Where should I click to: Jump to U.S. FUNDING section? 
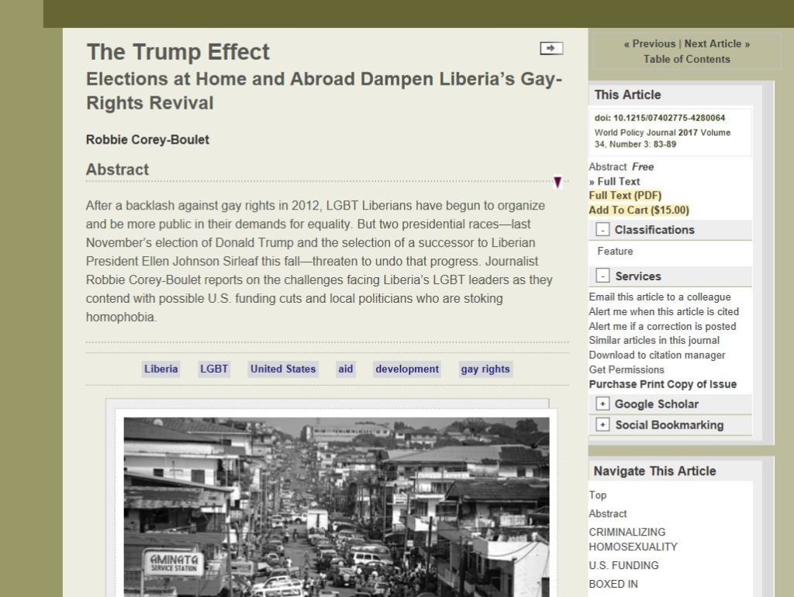(x=624, y=566)
